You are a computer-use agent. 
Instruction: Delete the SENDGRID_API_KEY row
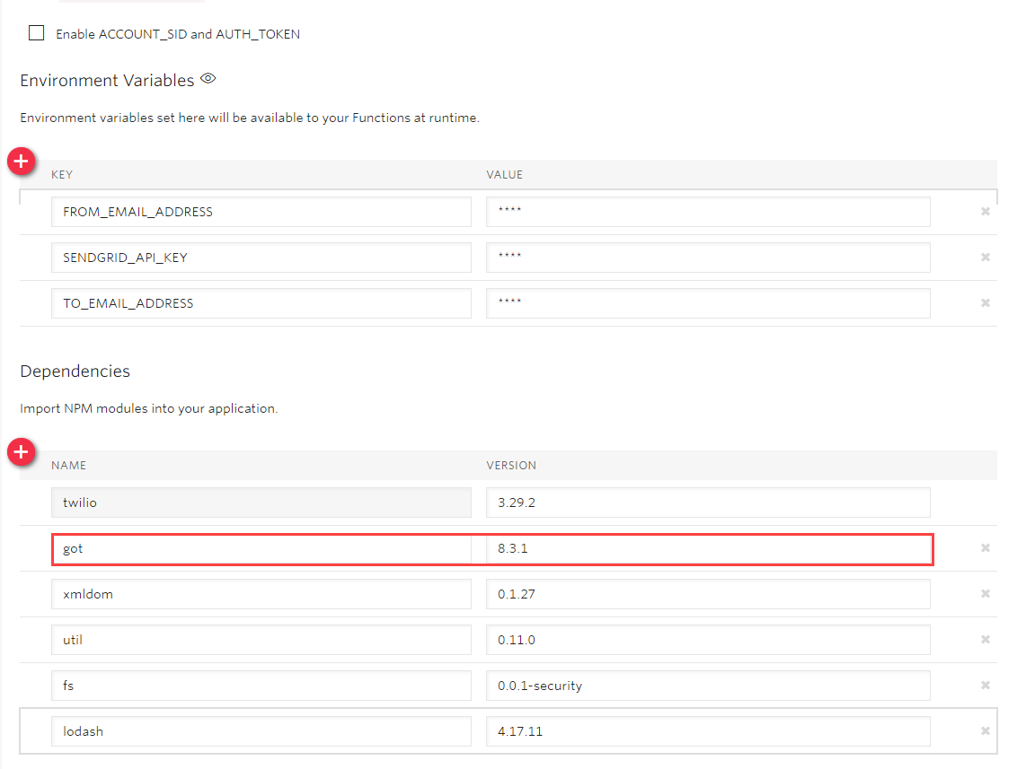pyautogui.click(x=985, y=257)
